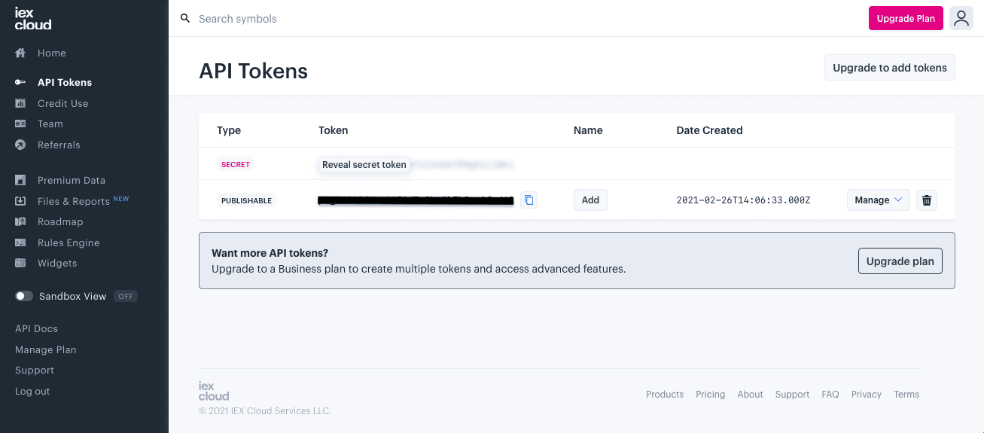Viewport: 984px width, 433px height.
Task: Click the Pricing footer link
Action: 710,395
